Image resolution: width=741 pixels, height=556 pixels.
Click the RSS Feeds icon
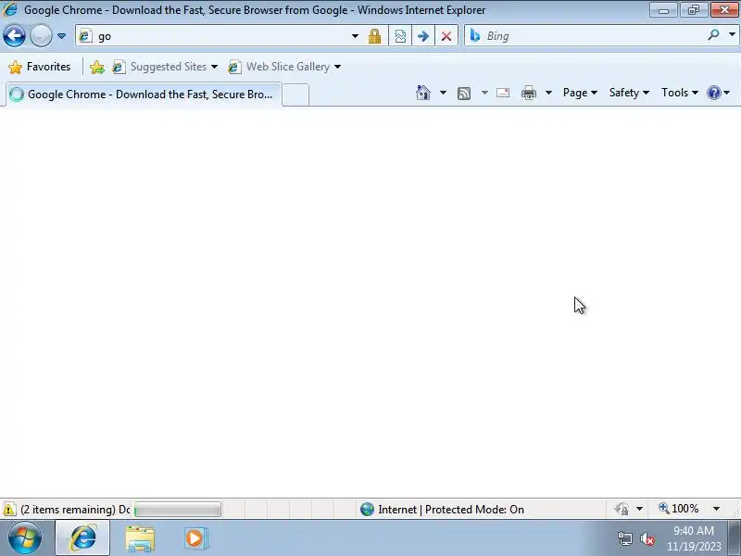coord(464,94)
